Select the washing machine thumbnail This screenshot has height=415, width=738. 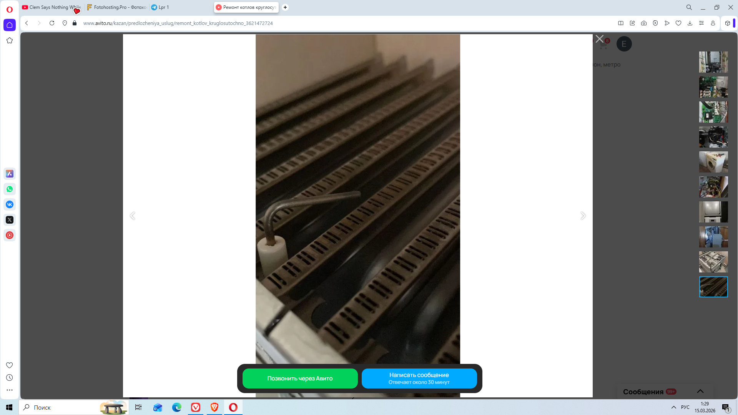pyautogui.click(x=713, y=162)
